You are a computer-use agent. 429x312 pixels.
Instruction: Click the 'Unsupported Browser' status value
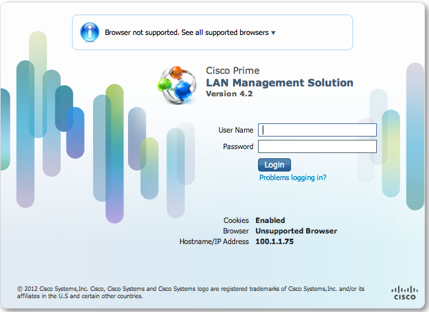tap(296, 231)
